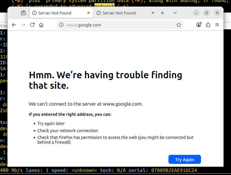Click the forward navigation arrow
Screen dimensions: 231x175
(x=23, y=25)
